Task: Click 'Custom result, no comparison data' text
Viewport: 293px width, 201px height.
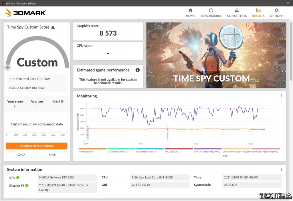Action: (37, 124)
